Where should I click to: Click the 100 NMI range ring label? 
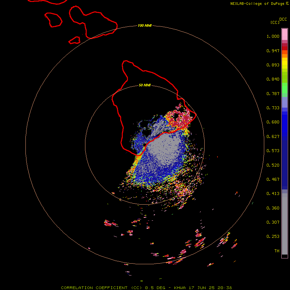click(x=145, y=25)
